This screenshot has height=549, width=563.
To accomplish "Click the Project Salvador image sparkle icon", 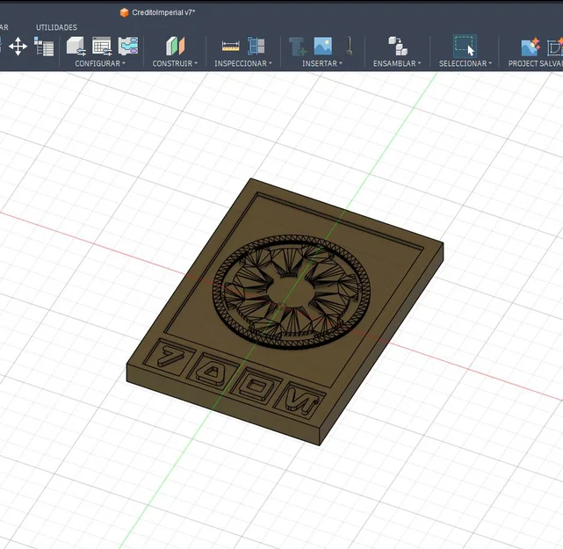I will pyautogui.click(x=531, y=47).
